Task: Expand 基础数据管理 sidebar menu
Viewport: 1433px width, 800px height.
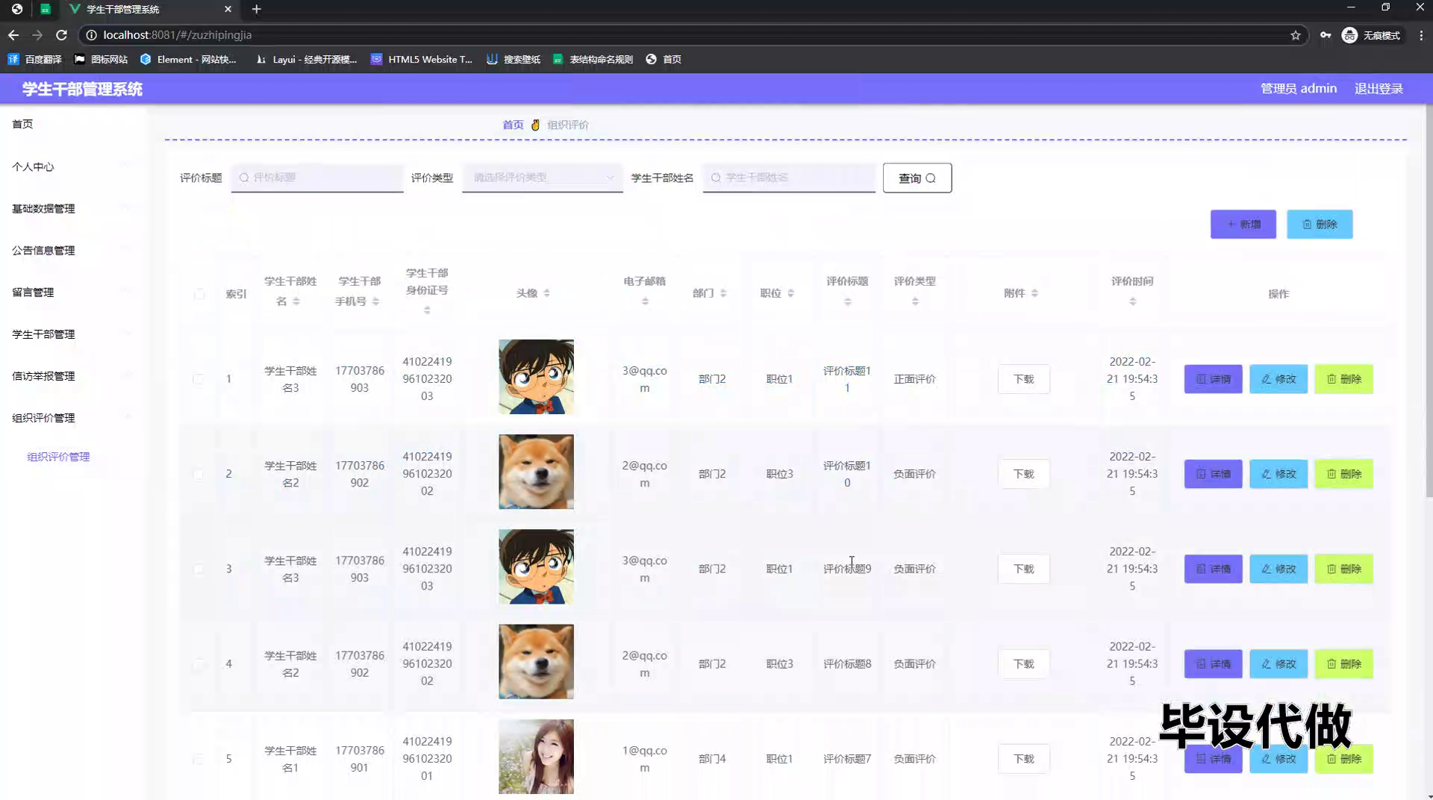Action: point(73,208)
